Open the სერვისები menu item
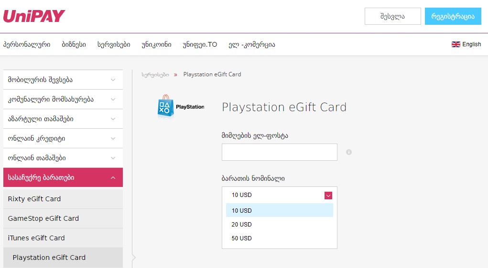This screenshot has width=488, height=268. coord(114,45)
